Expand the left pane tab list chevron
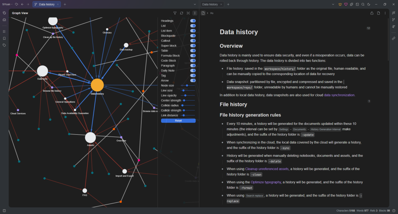 tap(195, 4)
